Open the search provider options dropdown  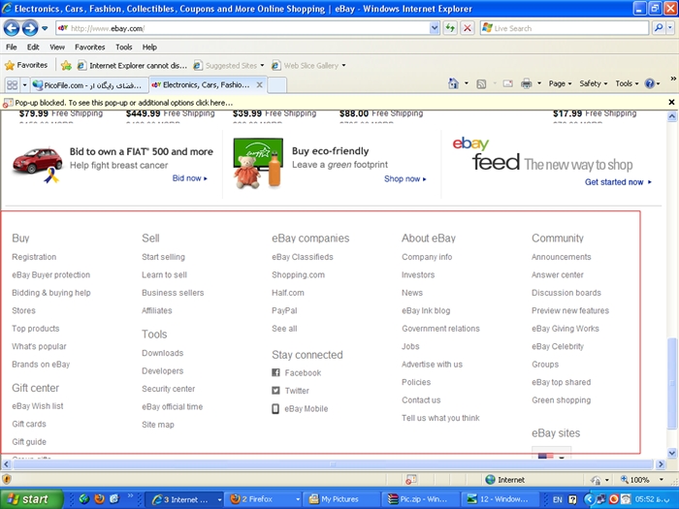pyautogui.click(x=670, y=28)
